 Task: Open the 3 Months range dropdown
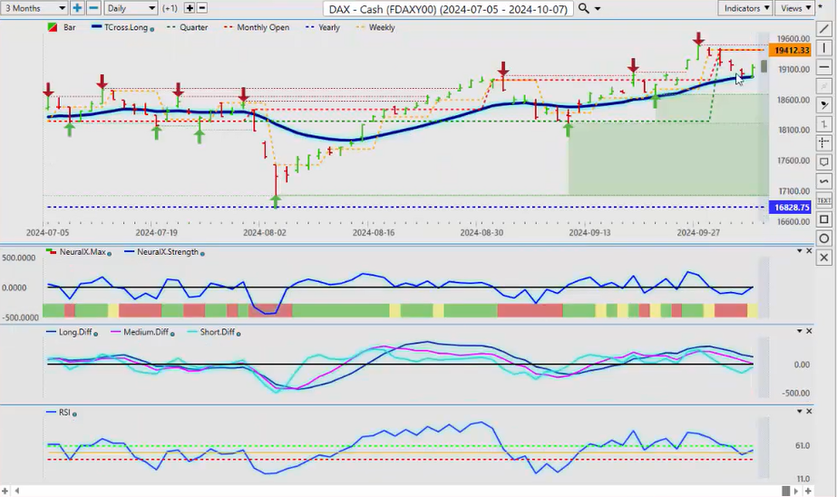(34, 8)
